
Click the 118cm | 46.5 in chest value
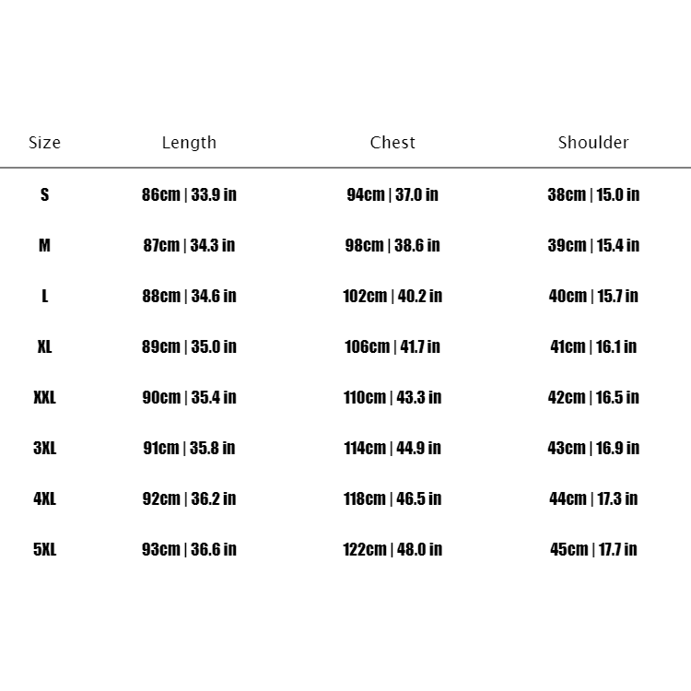point(392,498)
